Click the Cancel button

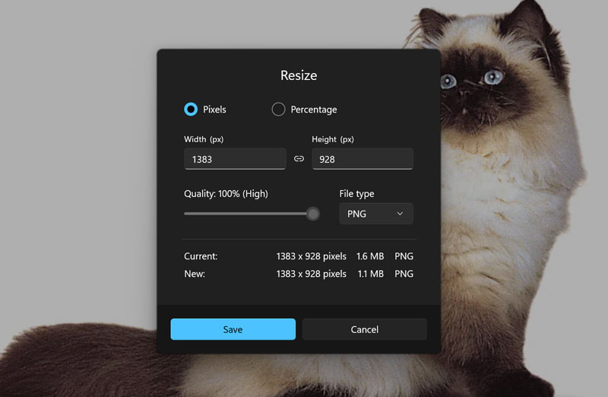tap(365, 329)
